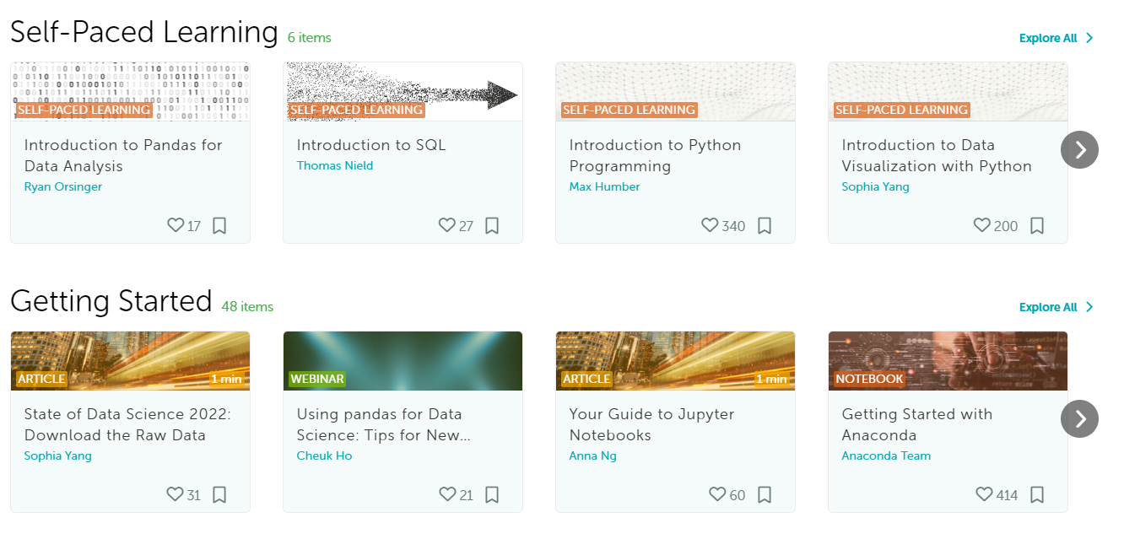The height and width of the screenshot is (539, 1124).
Task: Click heart icon on Introduction to SQL
Action: pyautogui.click(x=447, y=226)
